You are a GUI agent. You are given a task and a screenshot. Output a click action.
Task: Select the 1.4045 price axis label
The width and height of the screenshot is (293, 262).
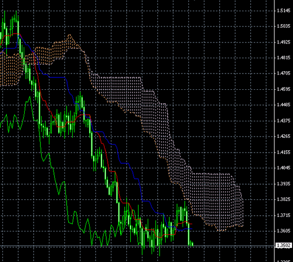click(284, 168)
